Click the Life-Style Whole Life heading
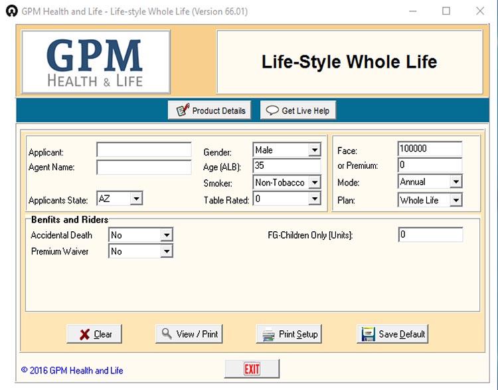Screen dimensions: 498x390 tap(349, 62)
